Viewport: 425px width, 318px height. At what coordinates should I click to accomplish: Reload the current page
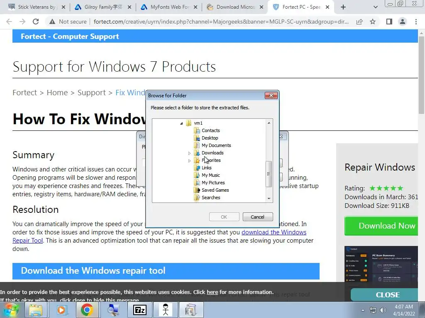click(x=36, y=22)
